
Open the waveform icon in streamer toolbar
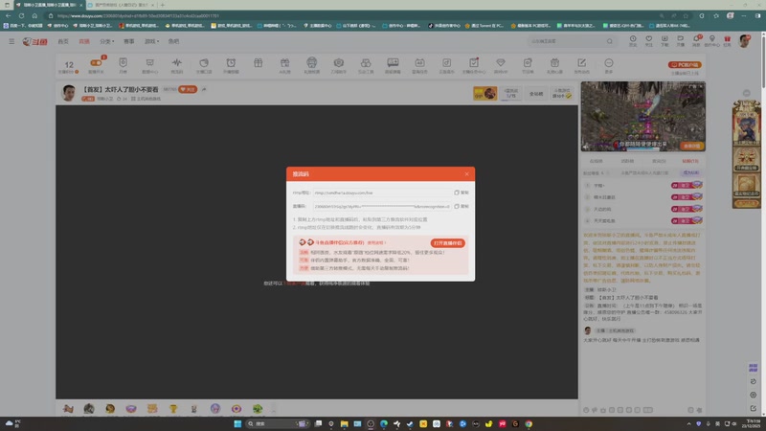[x=177, y=62]
